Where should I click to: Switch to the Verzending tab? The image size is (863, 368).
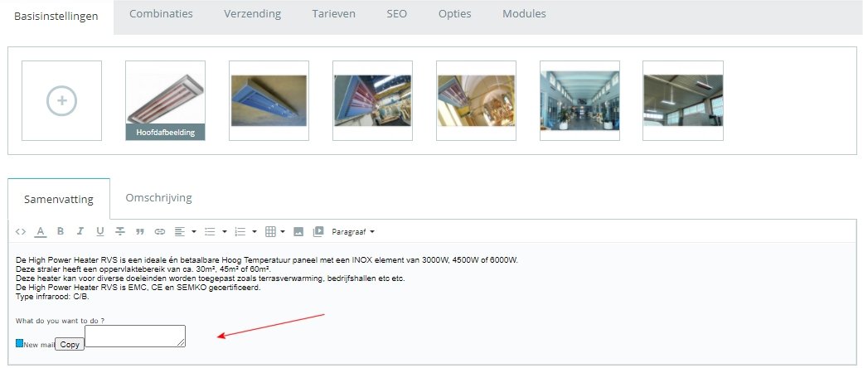point(253,14)
